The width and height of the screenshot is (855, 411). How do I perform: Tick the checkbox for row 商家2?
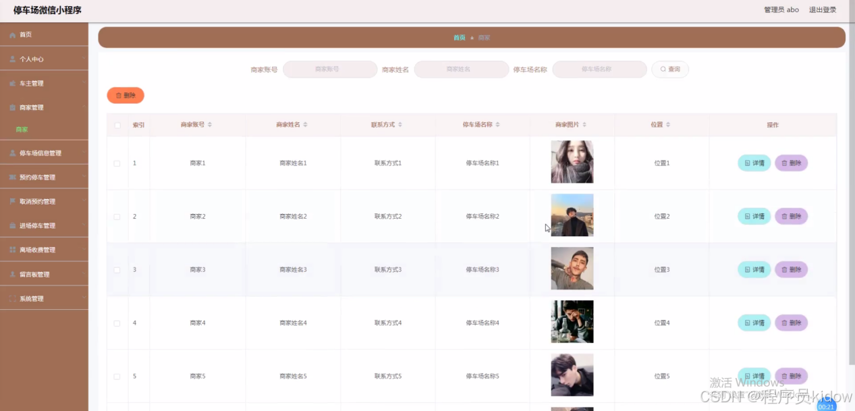pos(117,217)
